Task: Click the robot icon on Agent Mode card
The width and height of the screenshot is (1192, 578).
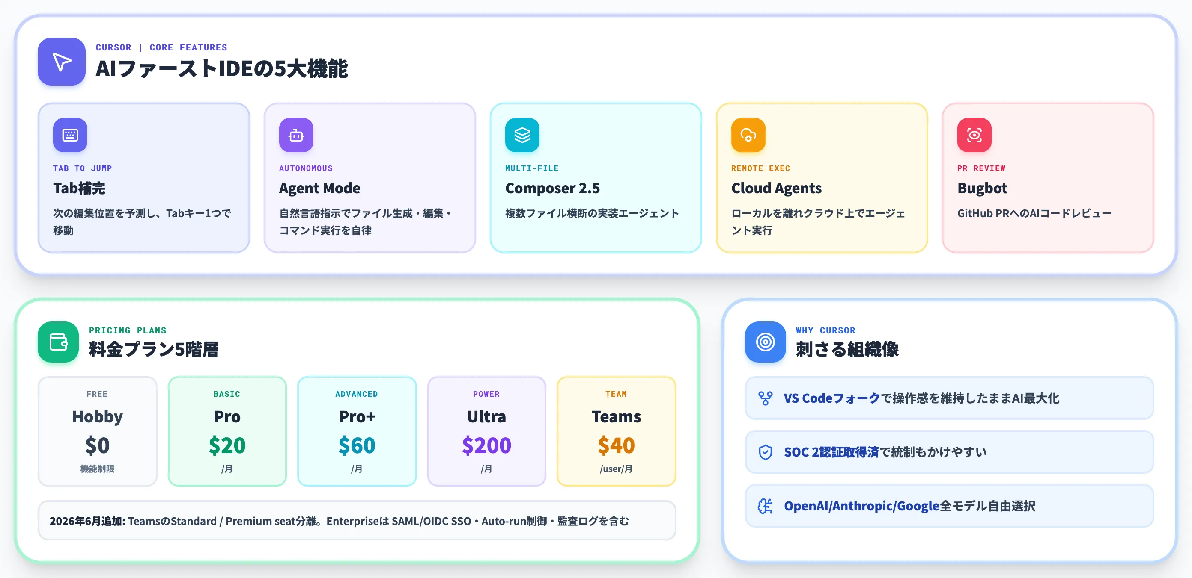Action: click(x=296, y=135)
